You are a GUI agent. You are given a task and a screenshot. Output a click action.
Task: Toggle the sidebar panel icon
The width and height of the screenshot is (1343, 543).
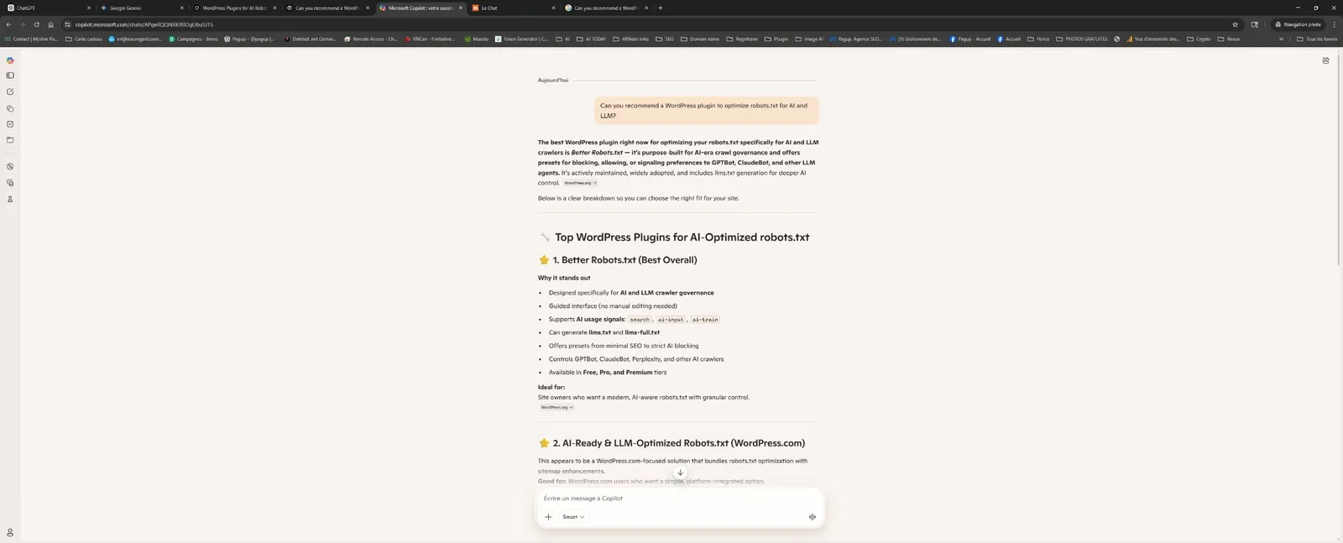pyautogui.click(x=10, y=76)
